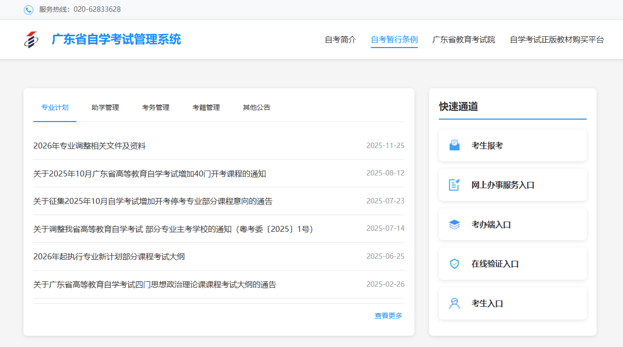Click 查看更多 to view more notices

(x=388, y=316)
